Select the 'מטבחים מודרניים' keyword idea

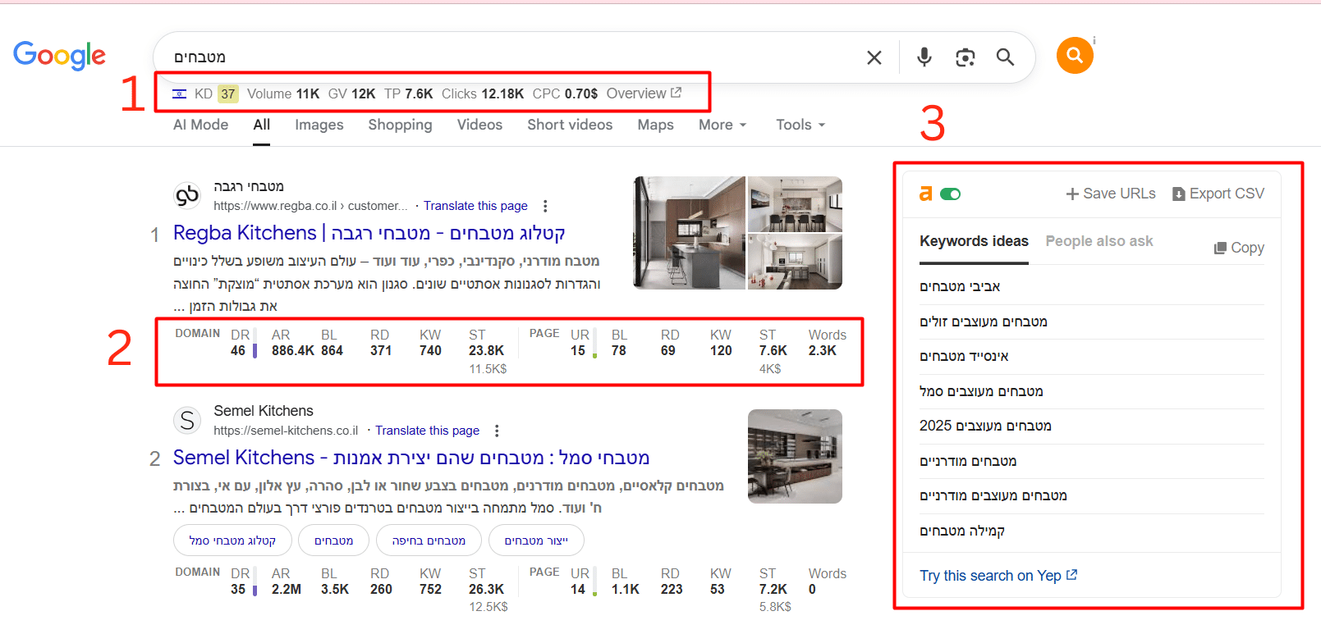(x=968, y=461)
